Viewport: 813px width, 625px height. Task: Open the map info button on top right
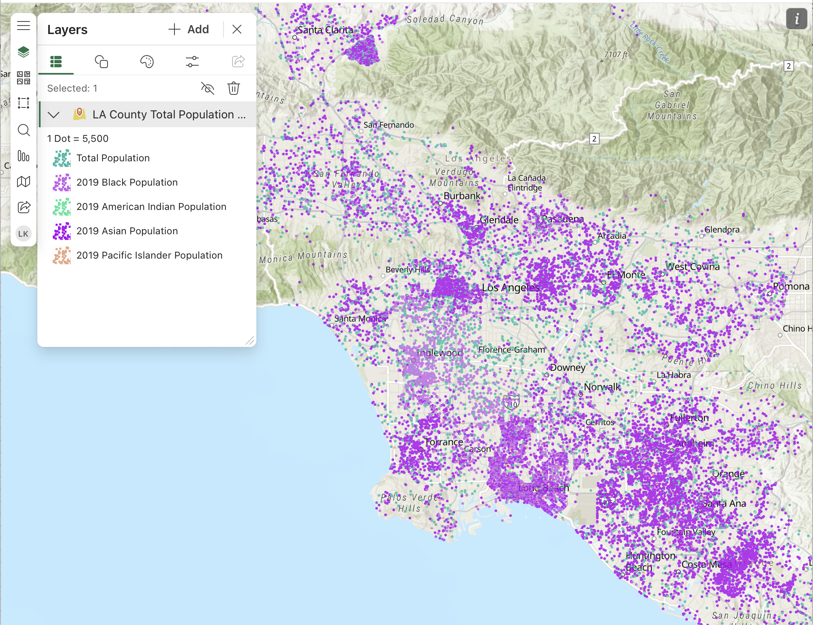796,19
